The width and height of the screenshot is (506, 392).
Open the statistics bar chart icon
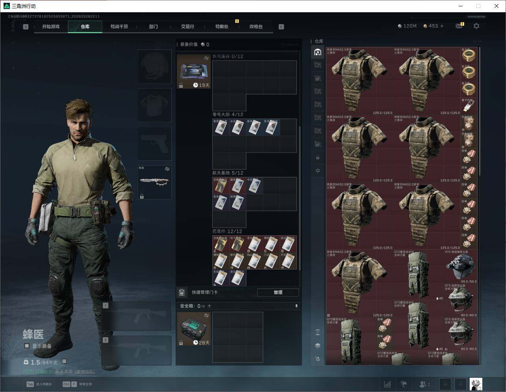pos(388,384)
